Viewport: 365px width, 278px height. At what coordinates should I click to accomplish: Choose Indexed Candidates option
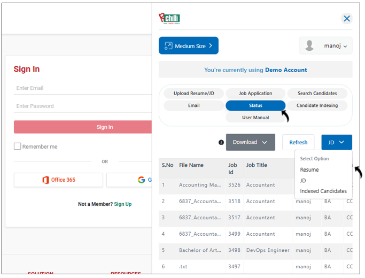coord(323,191)
